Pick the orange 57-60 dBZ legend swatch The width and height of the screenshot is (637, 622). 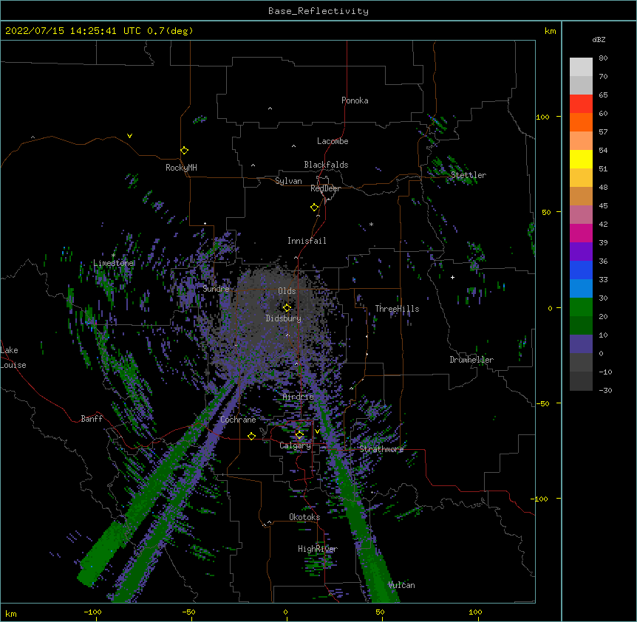point(581,123)
